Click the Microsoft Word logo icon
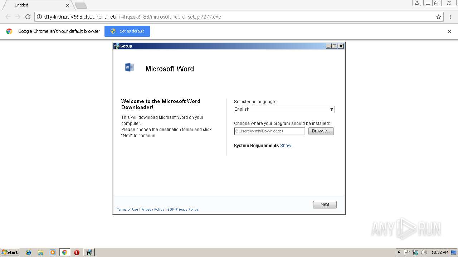This screenshot has height=257, width=458. (x=130, y=67)
